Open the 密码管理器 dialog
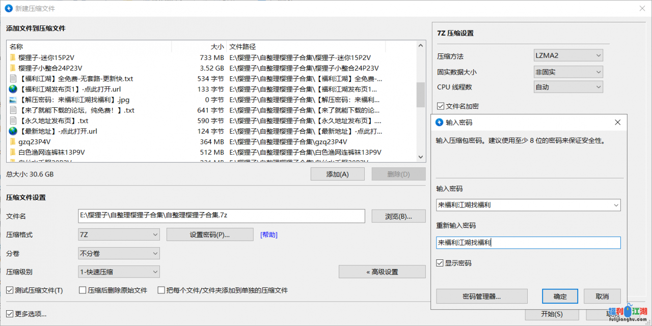652x326 pixels. 481,296
